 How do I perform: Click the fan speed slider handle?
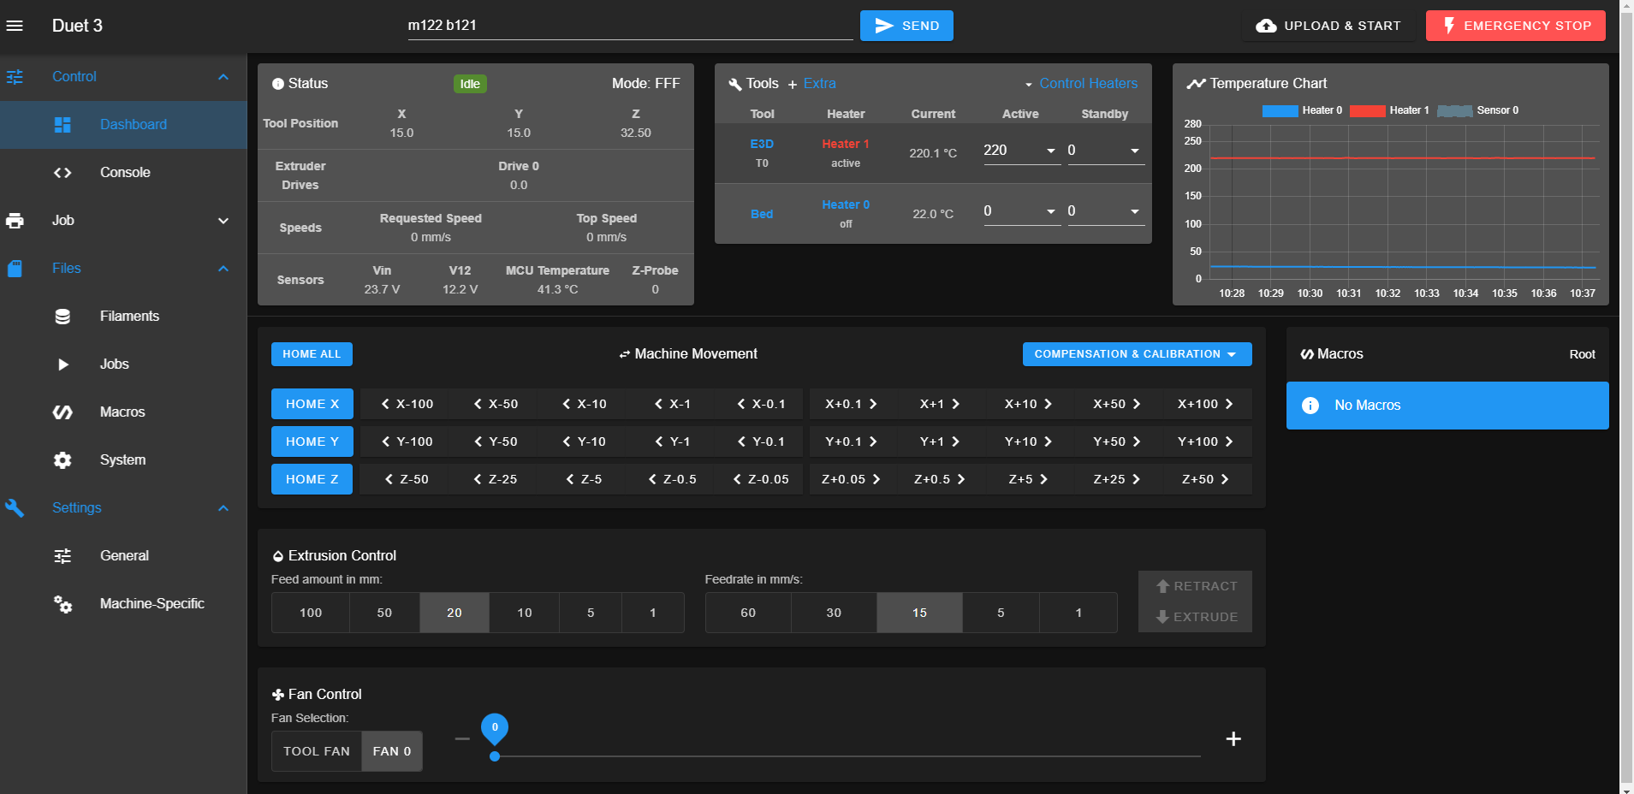[495, 756]
